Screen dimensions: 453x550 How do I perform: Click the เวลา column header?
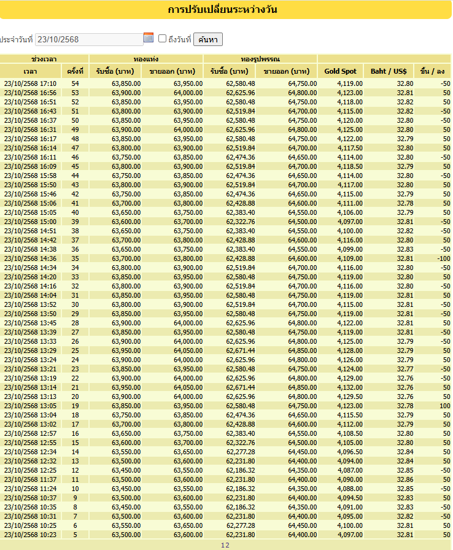(31, 71)
